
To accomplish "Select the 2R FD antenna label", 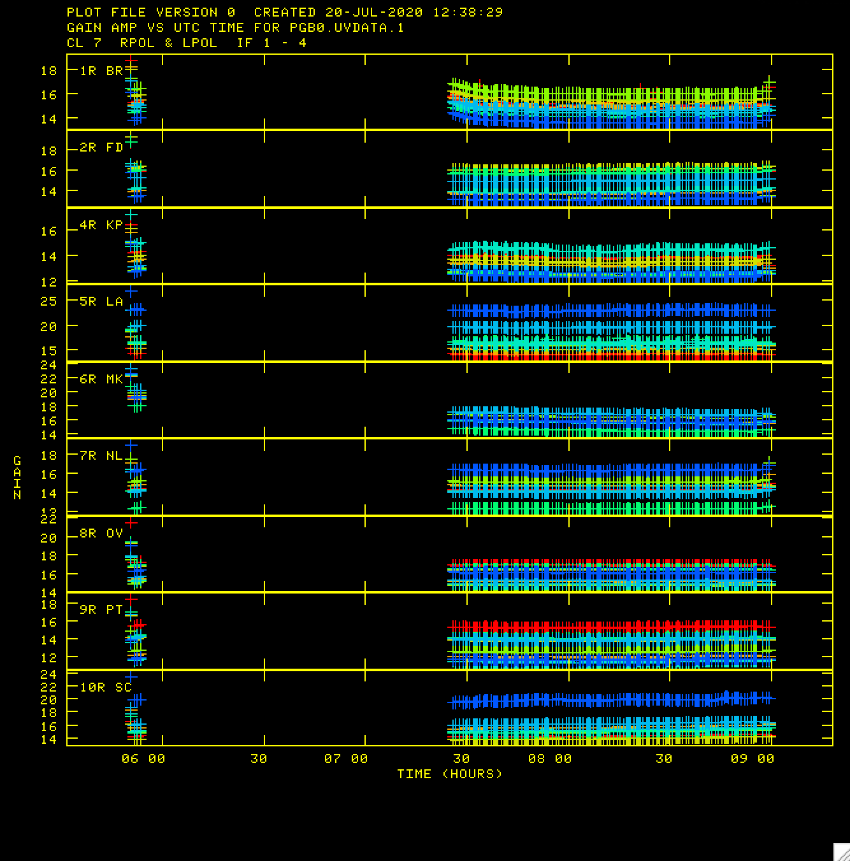I will 101,148.
